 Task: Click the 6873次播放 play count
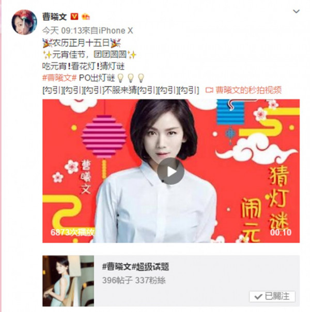click(72, 232)
